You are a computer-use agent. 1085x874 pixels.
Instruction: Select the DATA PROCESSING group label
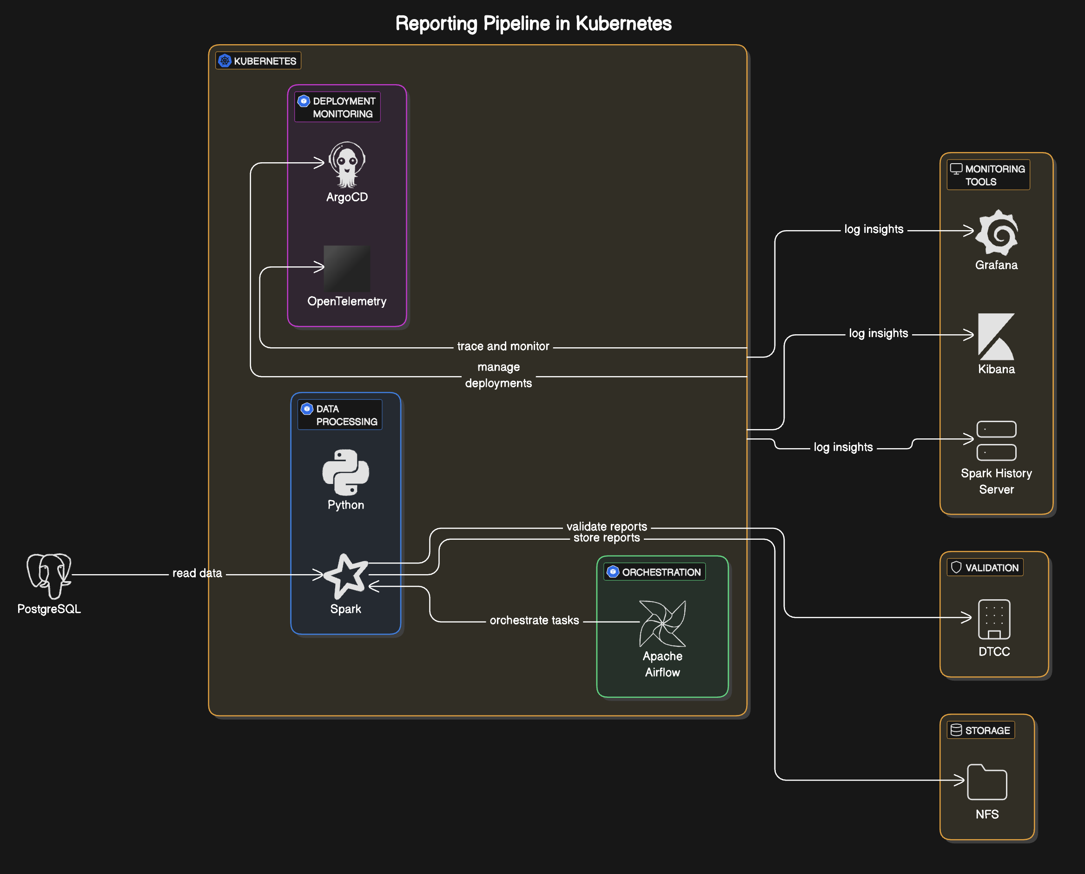(340, 415)
